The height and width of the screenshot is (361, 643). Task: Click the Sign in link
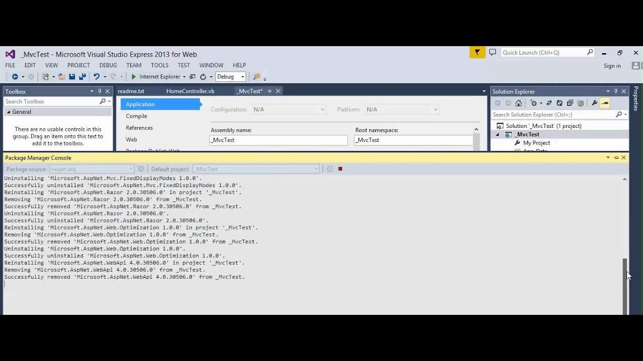[612, 66]
